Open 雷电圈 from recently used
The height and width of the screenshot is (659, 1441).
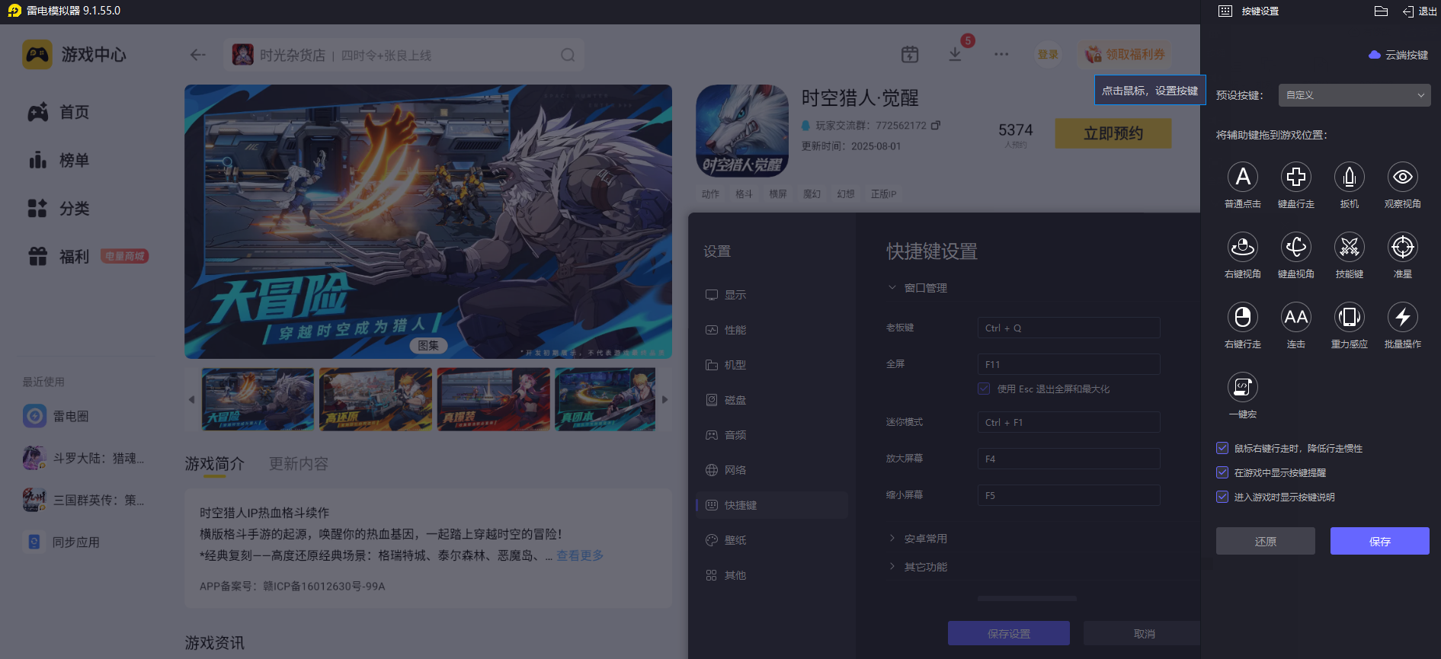[x=56, y=416]
